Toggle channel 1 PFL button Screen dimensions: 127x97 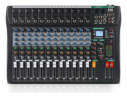tap(18, 78)
